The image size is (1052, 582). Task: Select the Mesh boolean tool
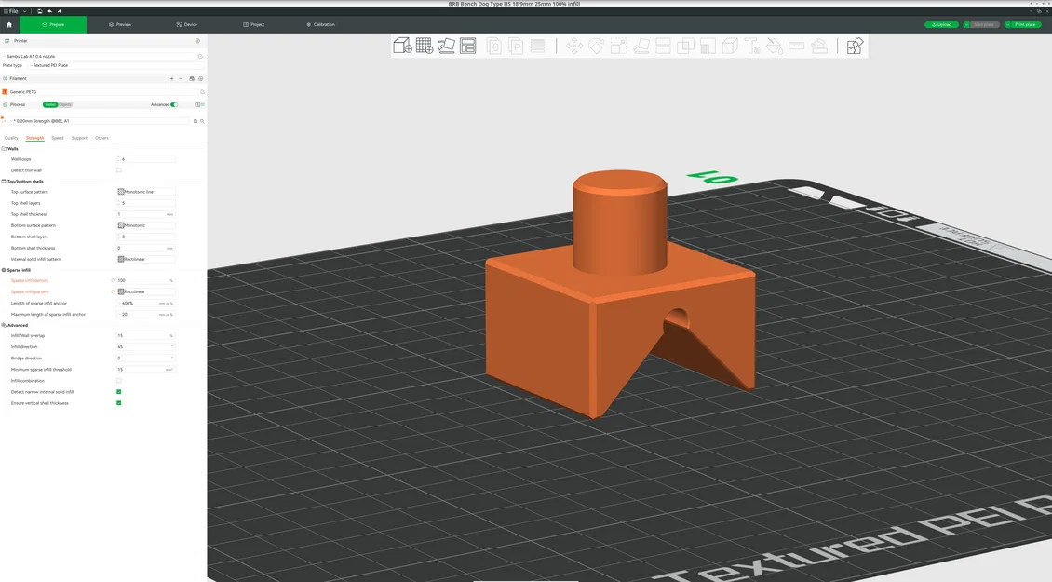[685, 46]
